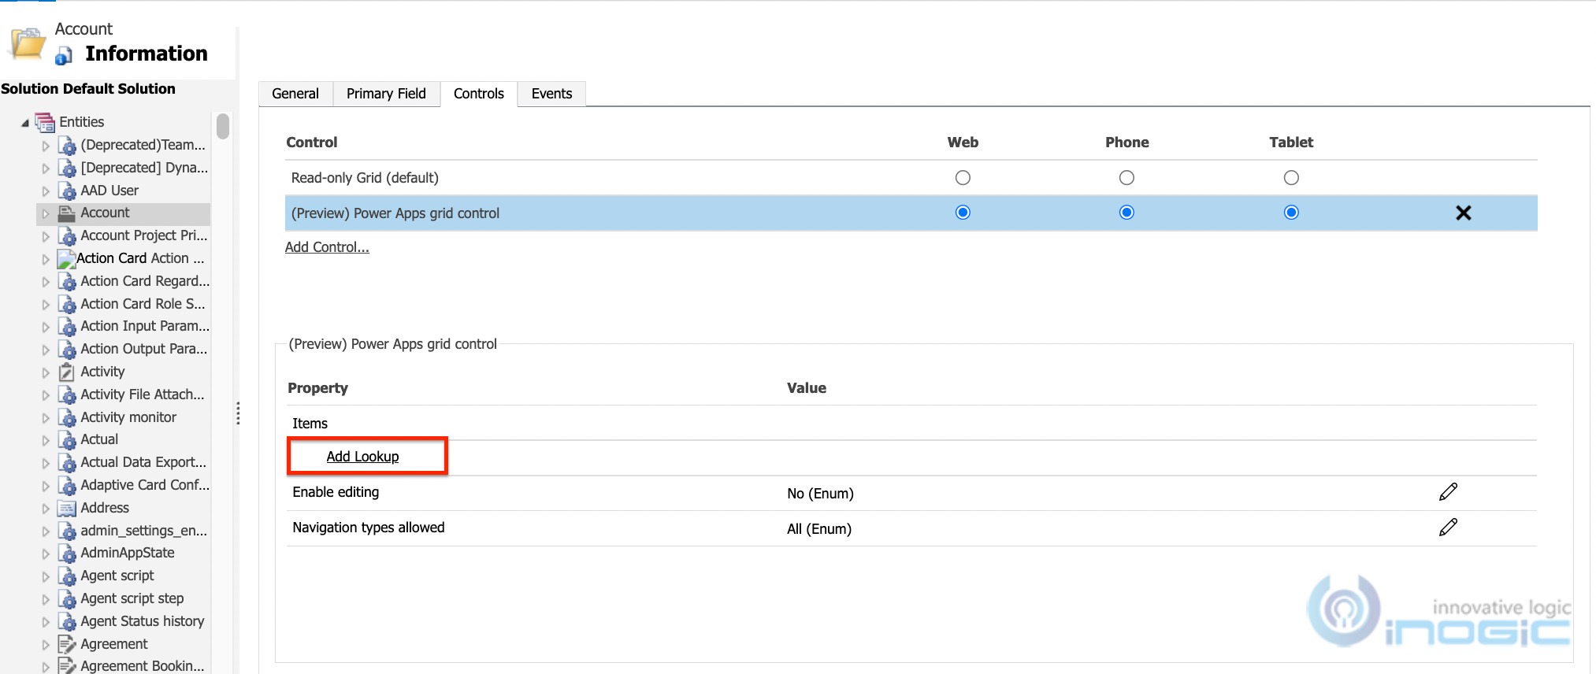The width and height of the screenshot is (1596, 674).
Task: Select (Preview) Power Apps grid control row
Action: tap(911, 213)
